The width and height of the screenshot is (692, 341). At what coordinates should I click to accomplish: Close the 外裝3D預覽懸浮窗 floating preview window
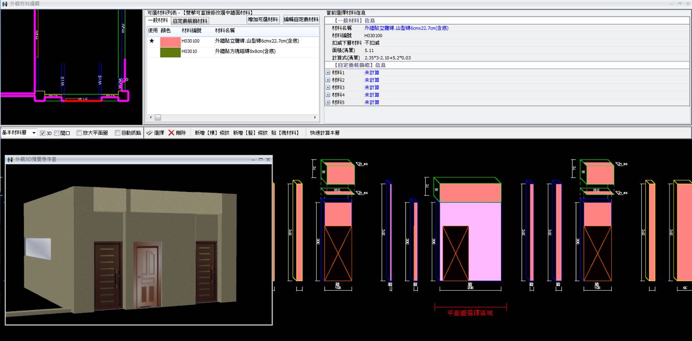[x=268, y=159]
